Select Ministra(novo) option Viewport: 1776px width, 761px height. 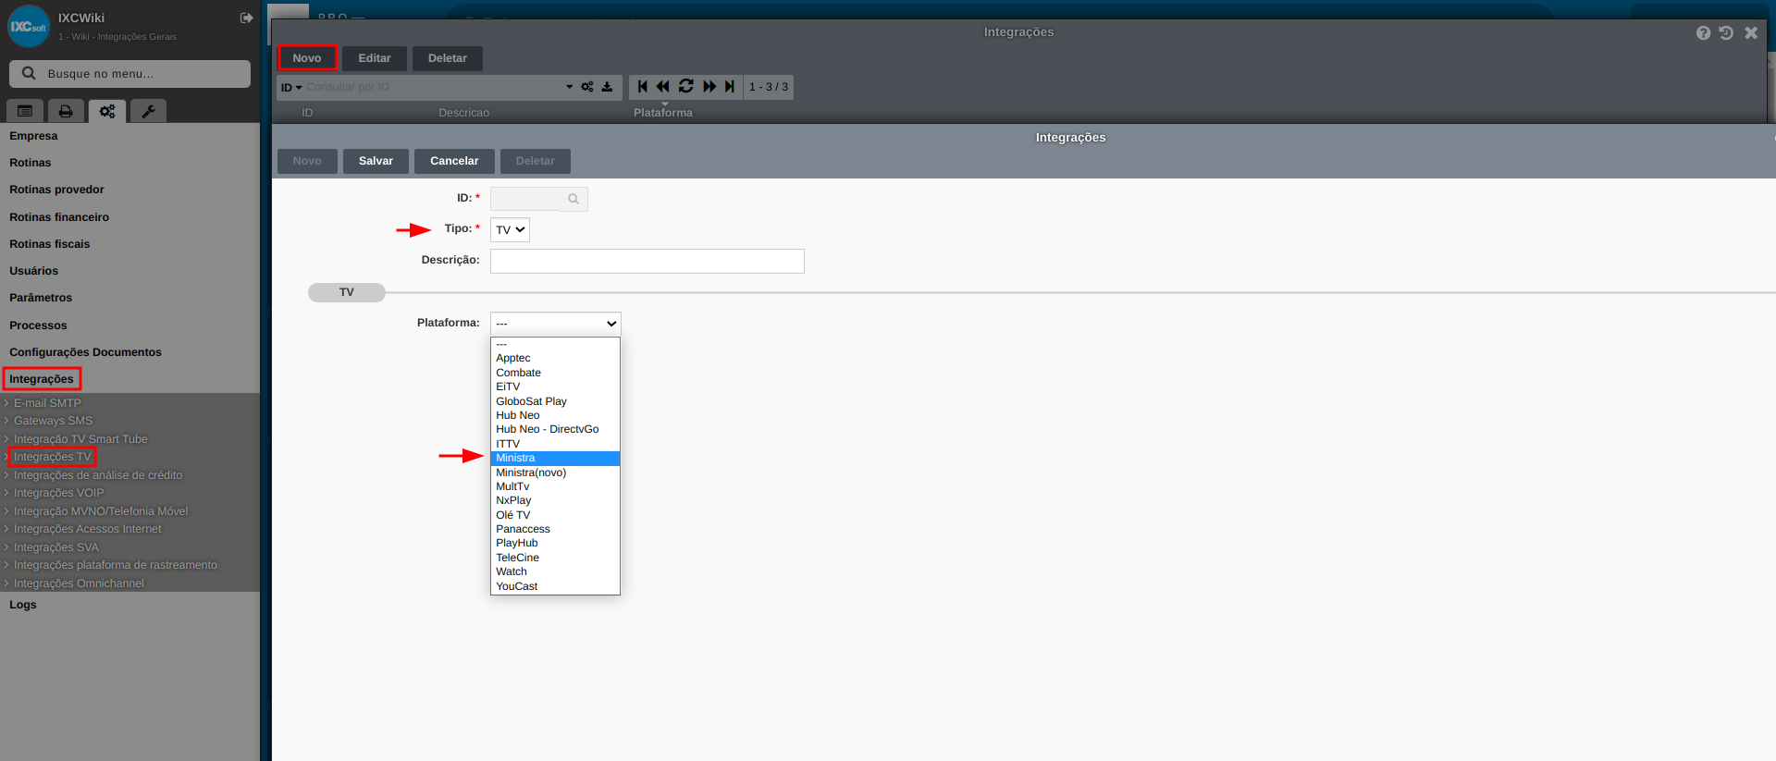[555, 473]
